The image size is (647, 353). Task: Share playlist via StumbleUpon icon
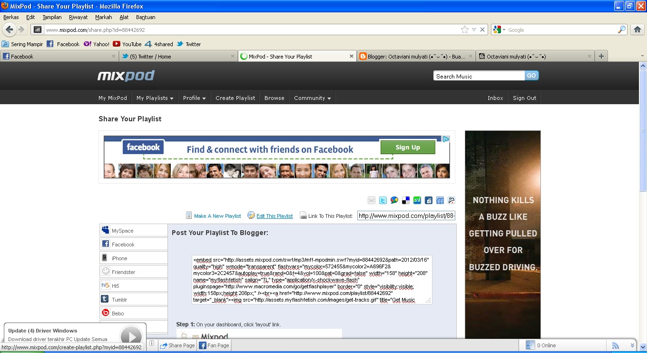[417, 200]
